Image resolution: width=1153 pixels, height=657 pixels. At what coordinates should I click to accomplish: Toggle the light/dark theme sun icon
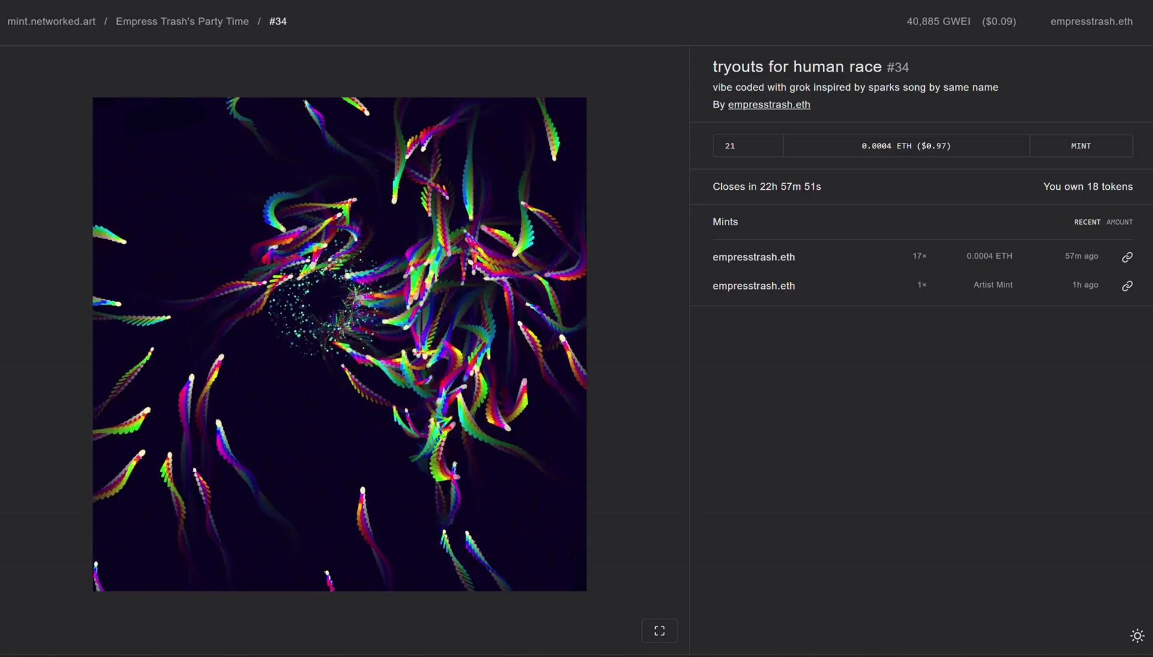[x=1137, y=636]
